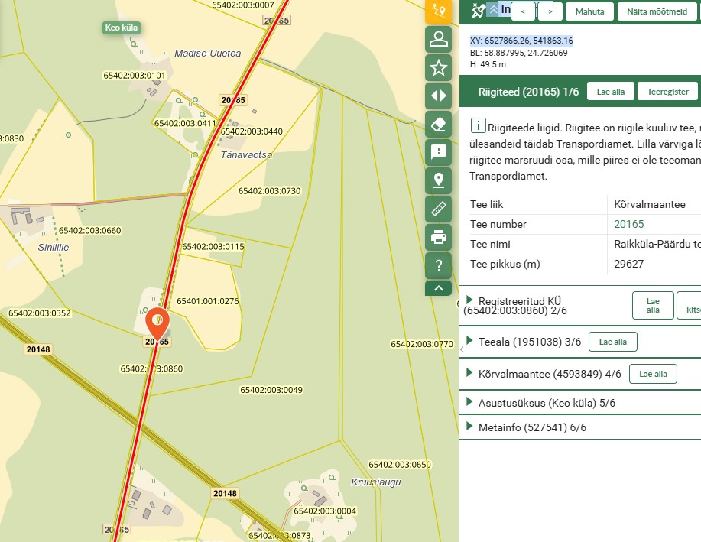Viewport: 701px width, 542px height.
Task: Select the location pin tool
Action: (439, 180)
